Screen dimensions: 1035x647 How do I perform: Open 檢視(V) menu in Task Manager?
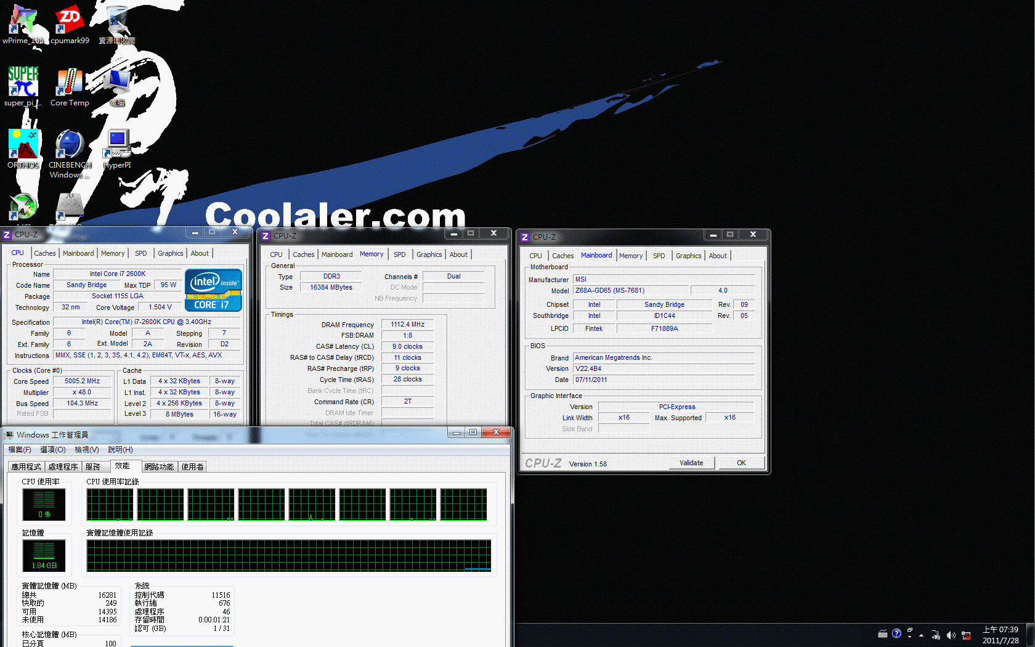pos(87,450)
